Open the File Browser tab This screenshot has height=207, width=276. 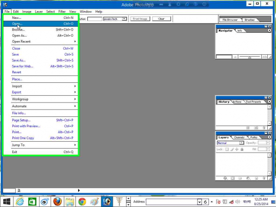[x=230, y=20]
